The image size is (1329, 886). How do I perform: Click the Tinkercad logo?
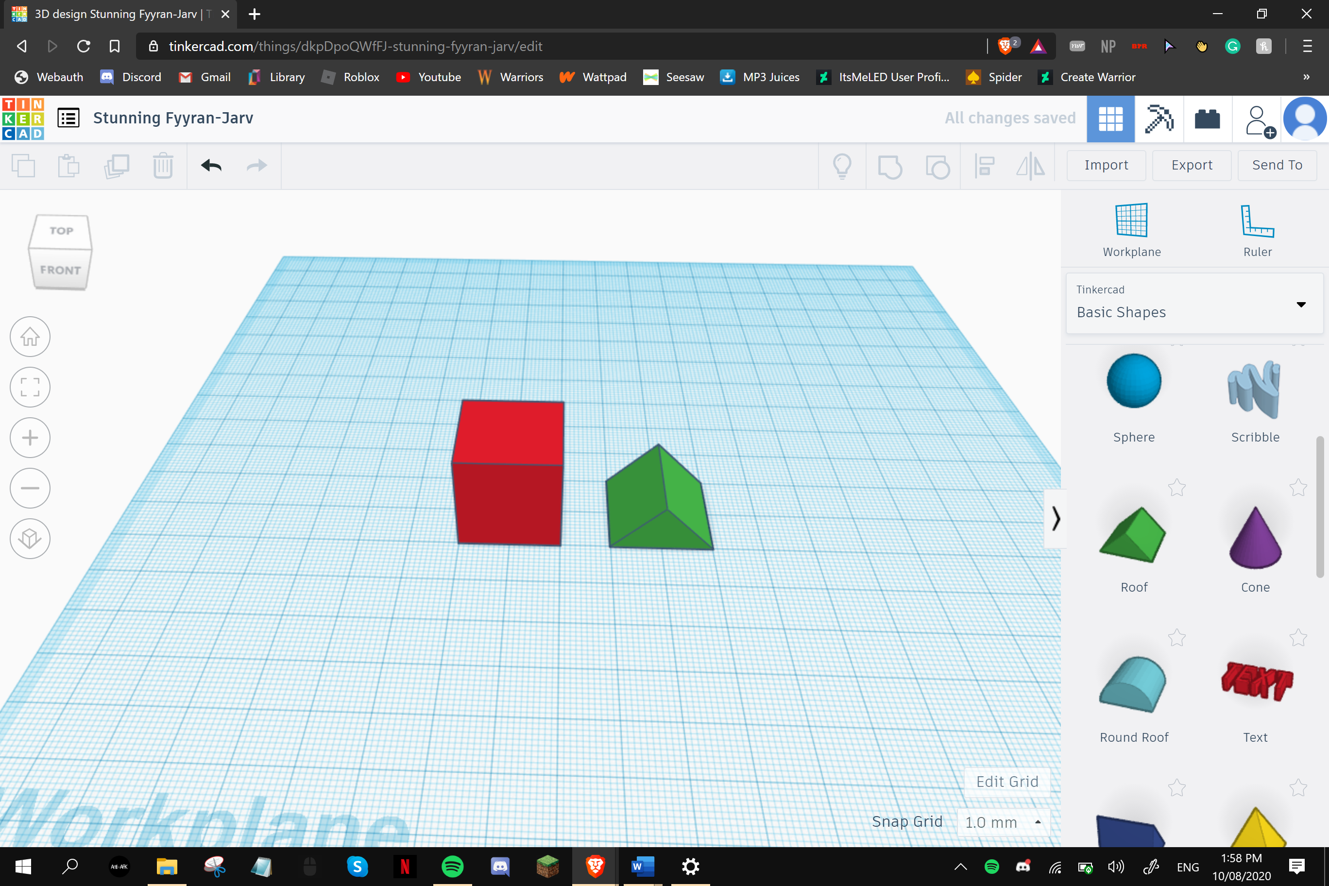(x=23, y=119)
